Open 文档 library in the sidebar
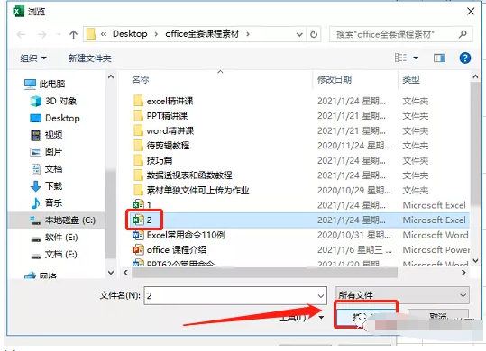The height and width of the screenshot is (351, 486). click(x=47, y=169)
